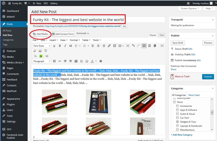217x141 pixels.
Task: Align text center
Action: click(98, 46)
